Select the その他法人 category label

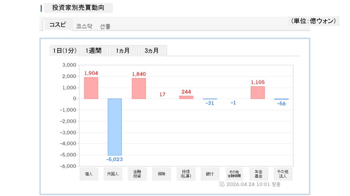283,174
